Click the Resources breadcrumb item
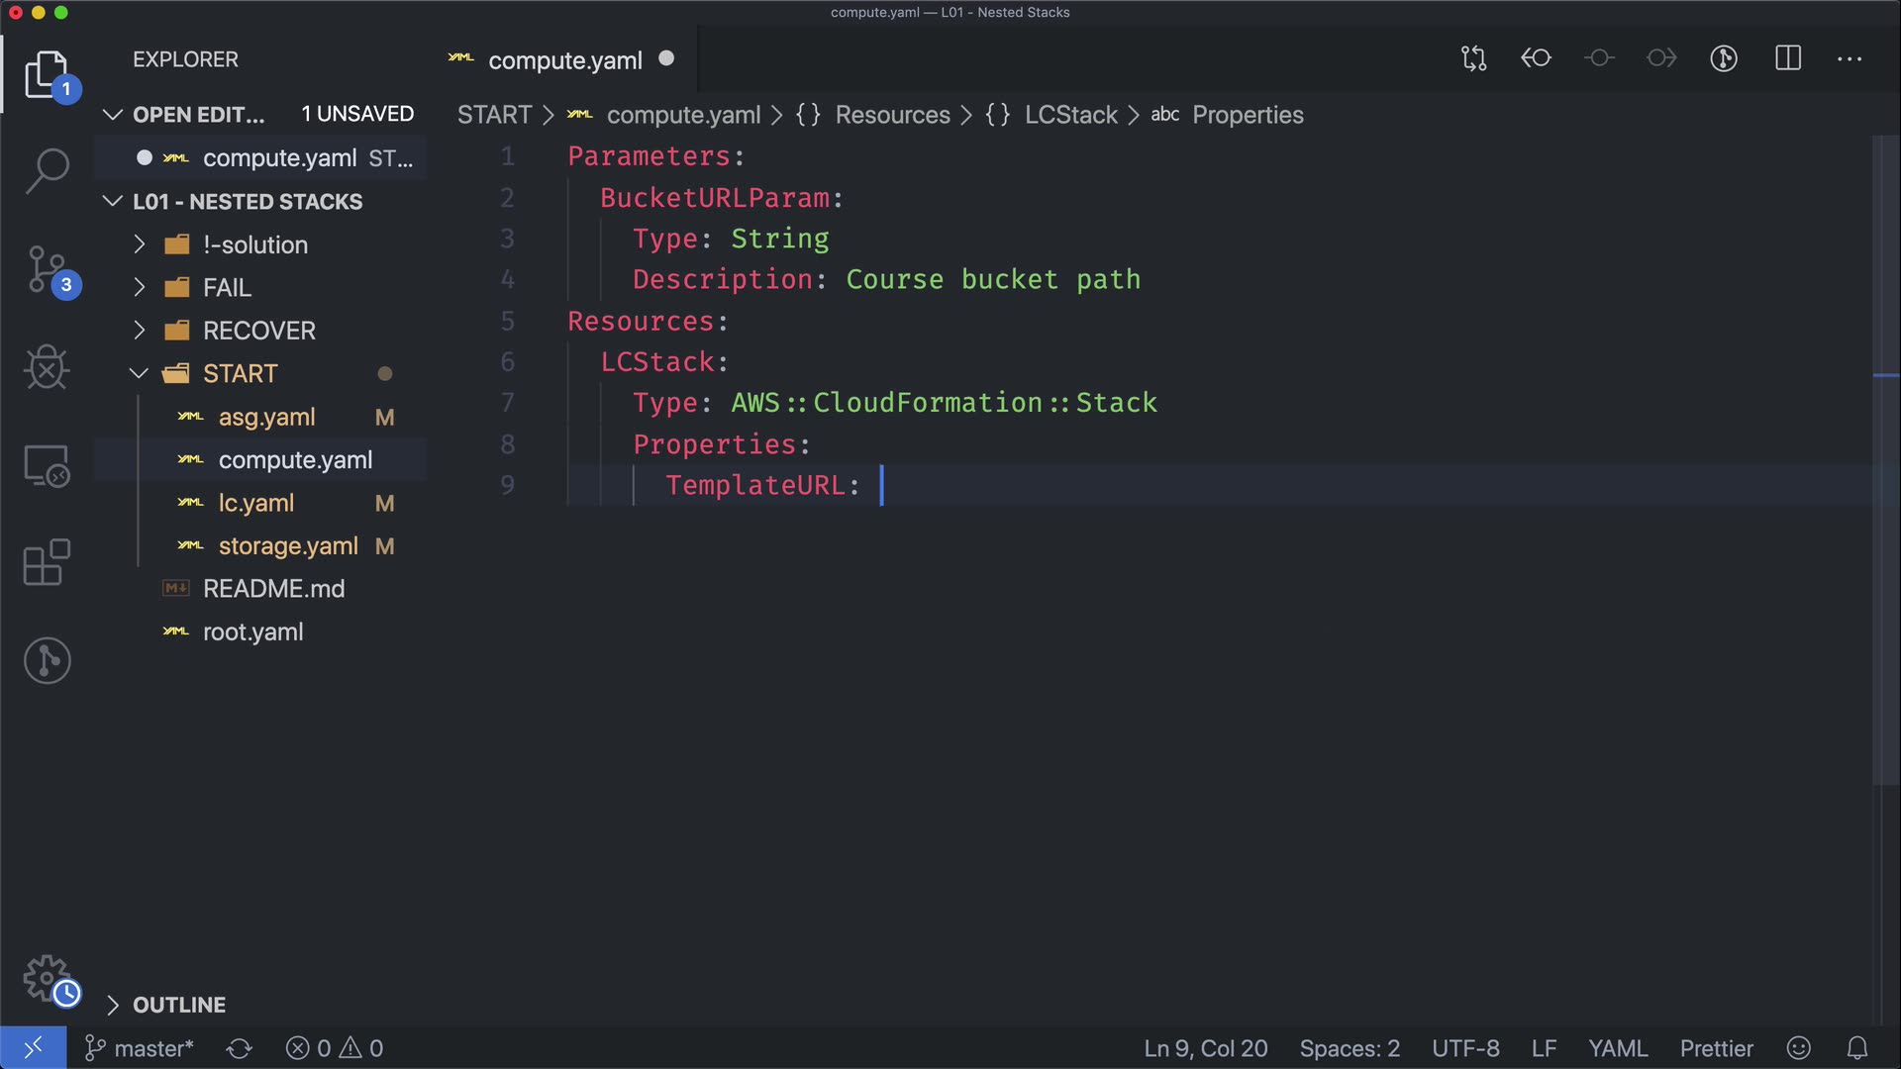Viewport: 1901px width, 1069px height. coord(892,115)
